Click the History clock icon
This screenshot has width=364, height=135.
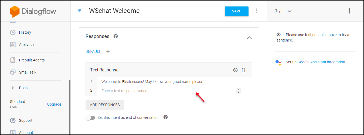(13, 32)
